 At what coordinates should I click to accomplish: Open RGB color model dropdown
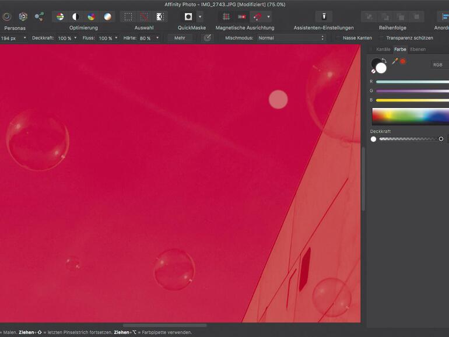pyautogui.click(x=439, y=65)
